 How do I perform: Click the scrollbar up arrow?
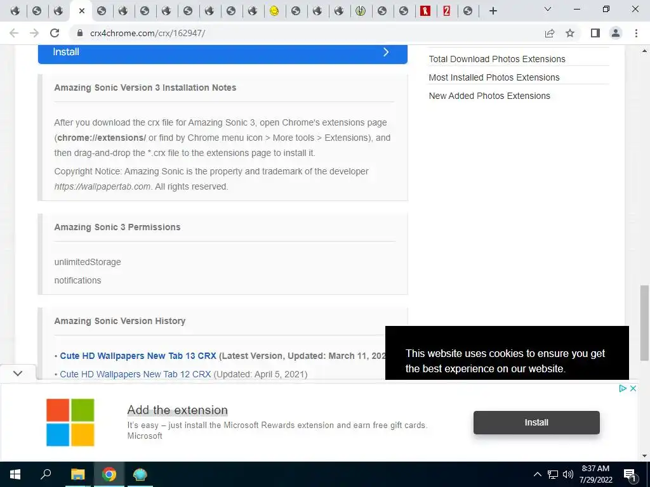644,51
